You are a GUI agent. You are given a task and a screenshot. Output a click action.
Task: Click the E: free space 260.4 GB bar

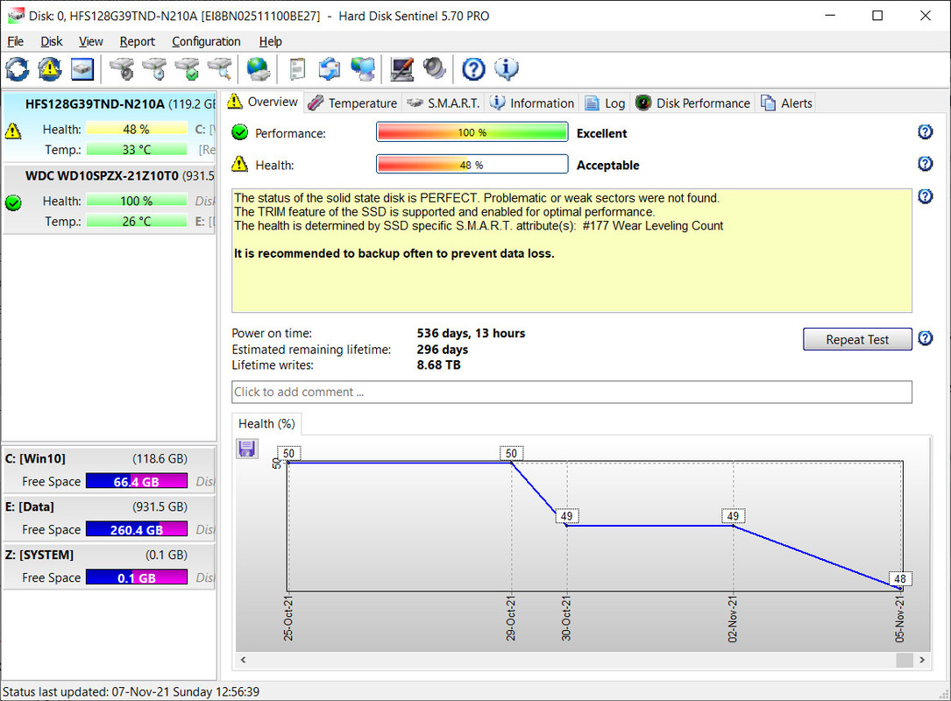137,529
